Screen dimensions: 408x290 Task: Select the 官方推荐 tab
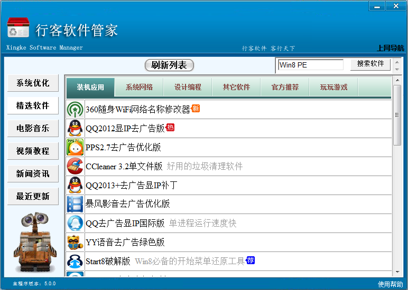tap(285, 87)
